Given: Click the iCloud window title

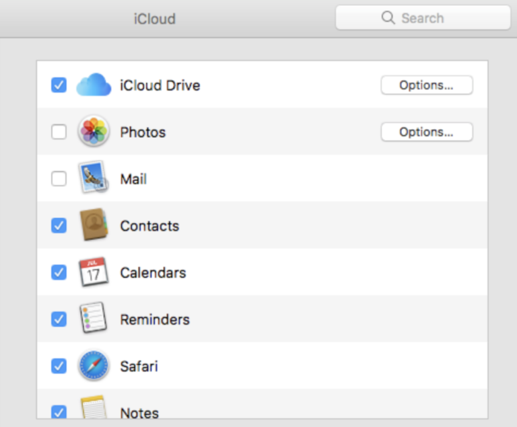Looking at the screenshot, I should [x=155, y=18].
